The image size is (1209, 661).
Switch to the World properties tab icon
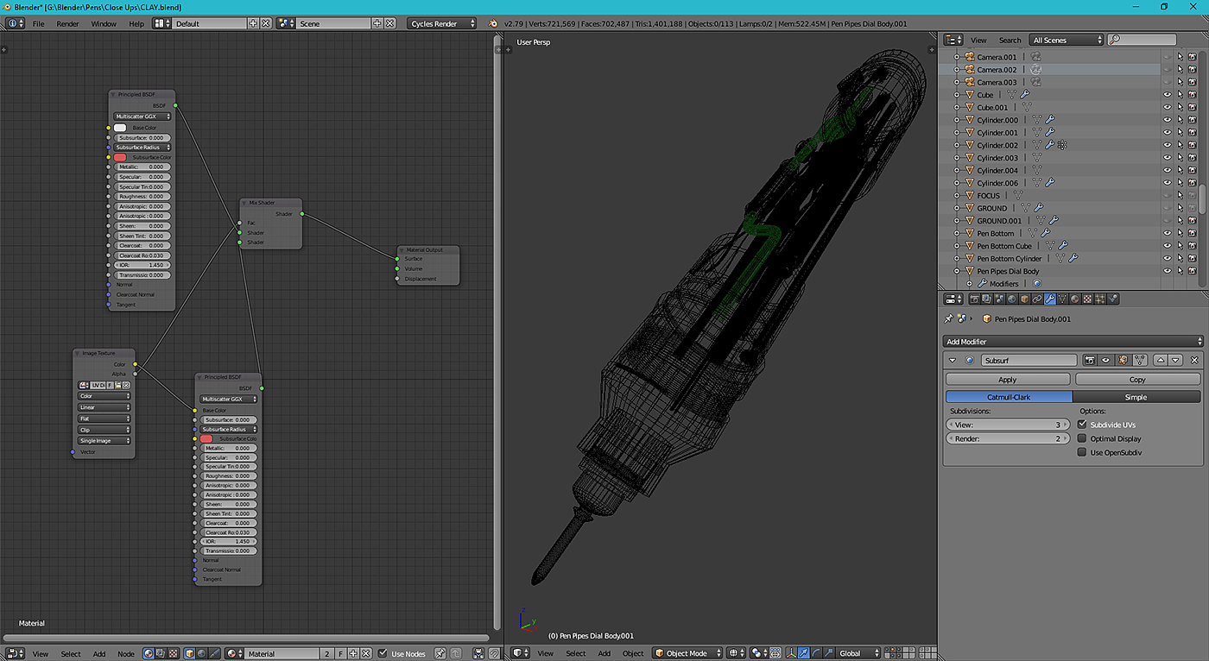(x=1012, y=299)
